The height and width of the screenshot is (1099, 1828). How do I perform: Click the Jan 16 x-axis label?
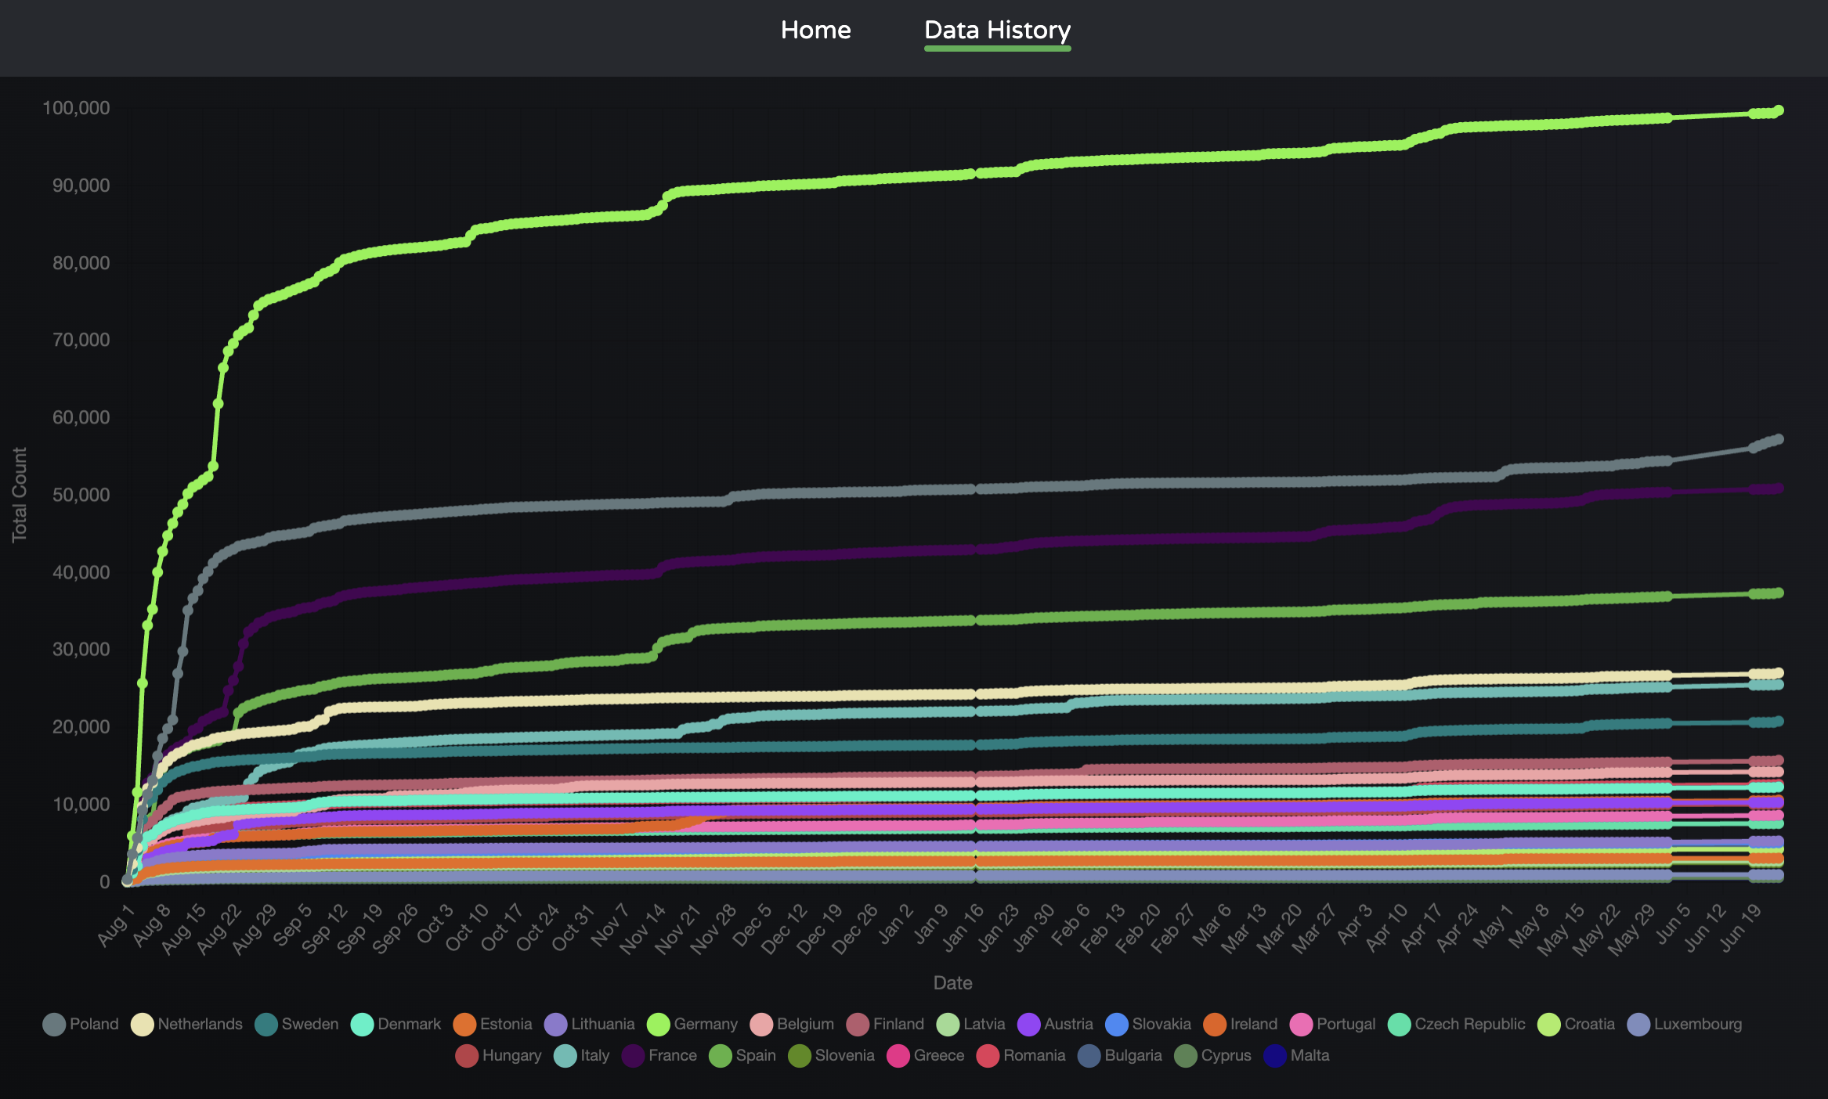961,928
